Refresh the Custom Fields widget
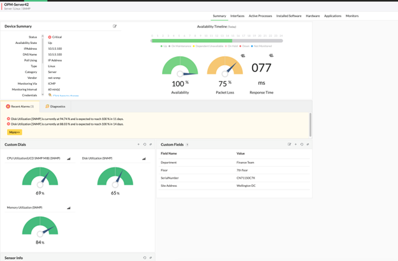The image size is (398, 261). click(302, 144)
